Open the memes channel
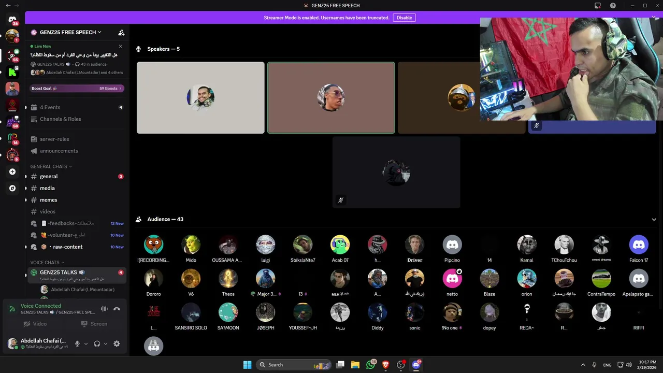This screenshot has height=373, width=663. (x=77, y=200)
